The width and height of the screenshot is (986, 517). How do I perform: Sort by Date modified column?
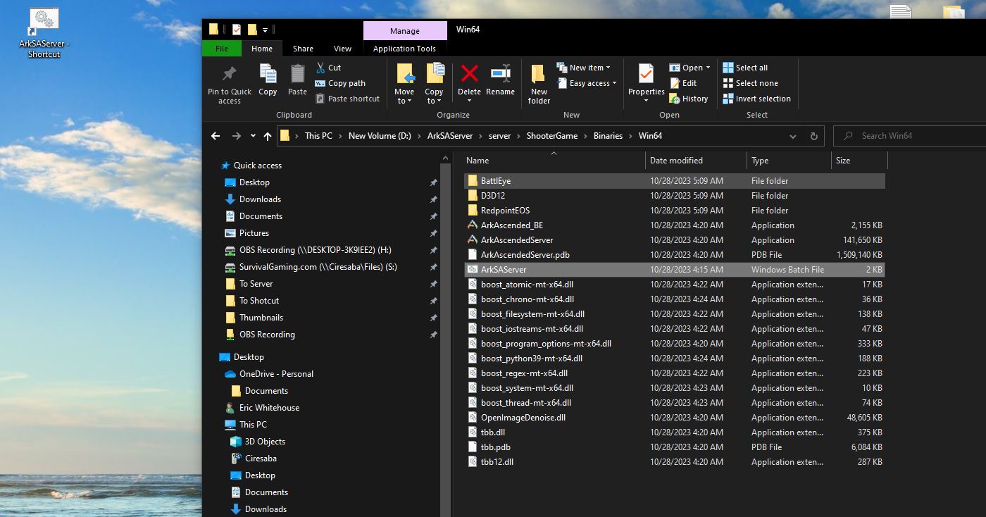point(696,161)
